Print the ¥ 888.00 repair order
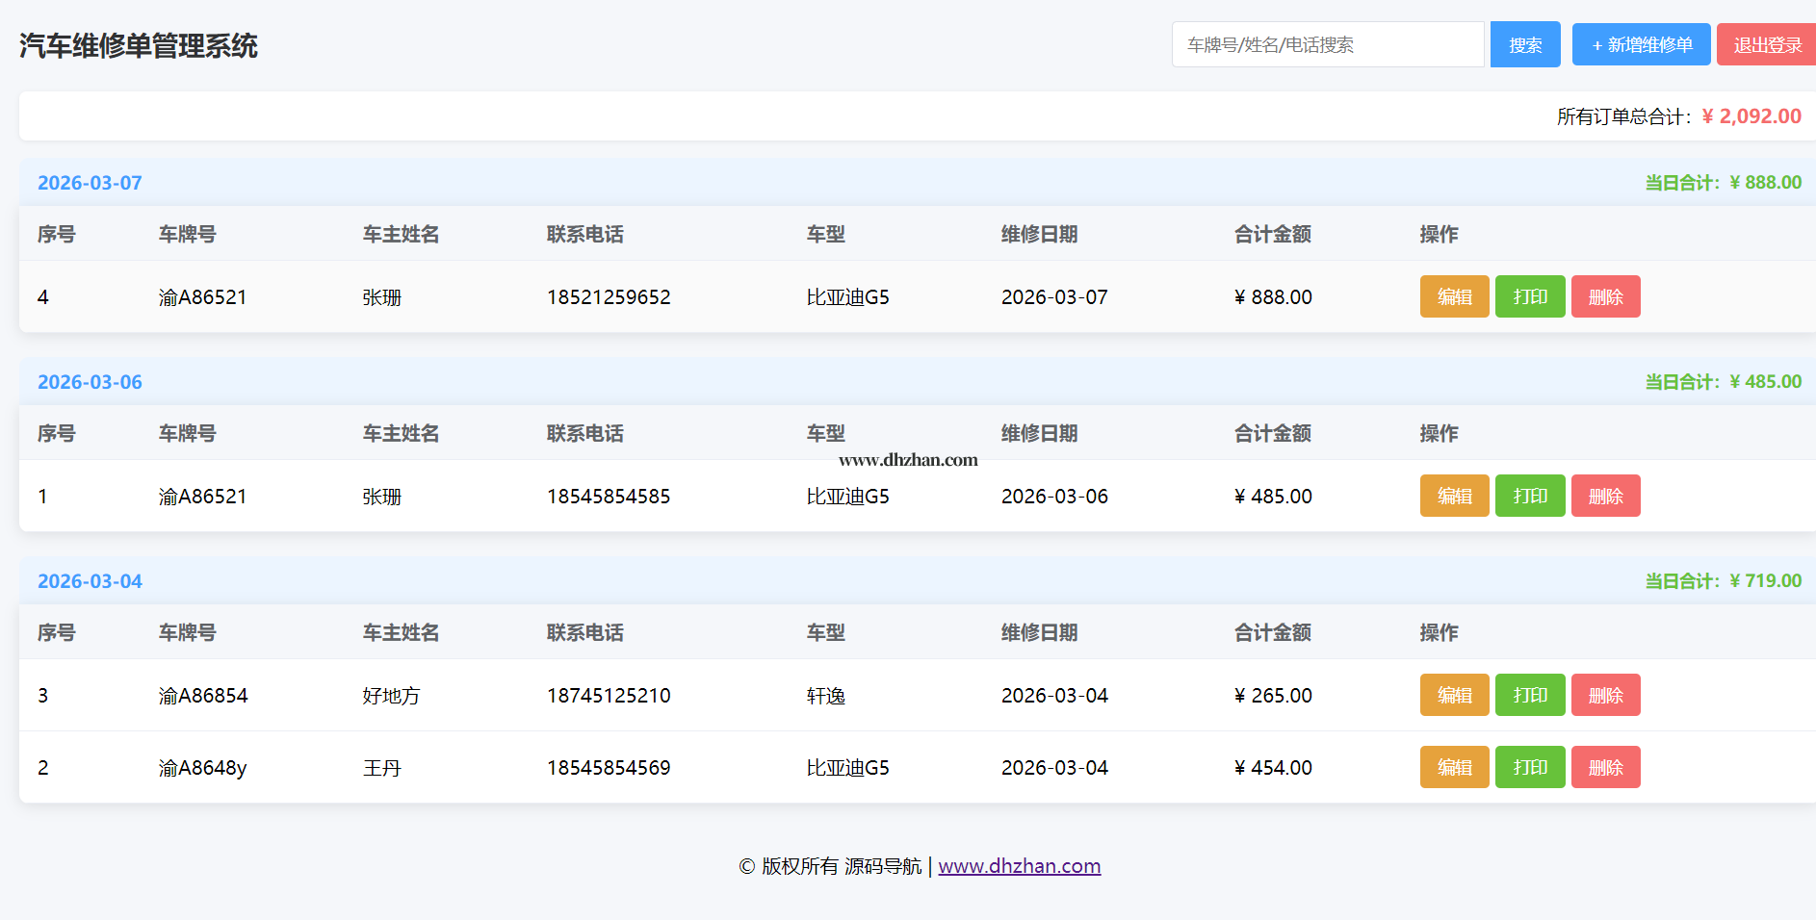The width and height of the screenshot is (1816, 920). (x=1529, y=296)
